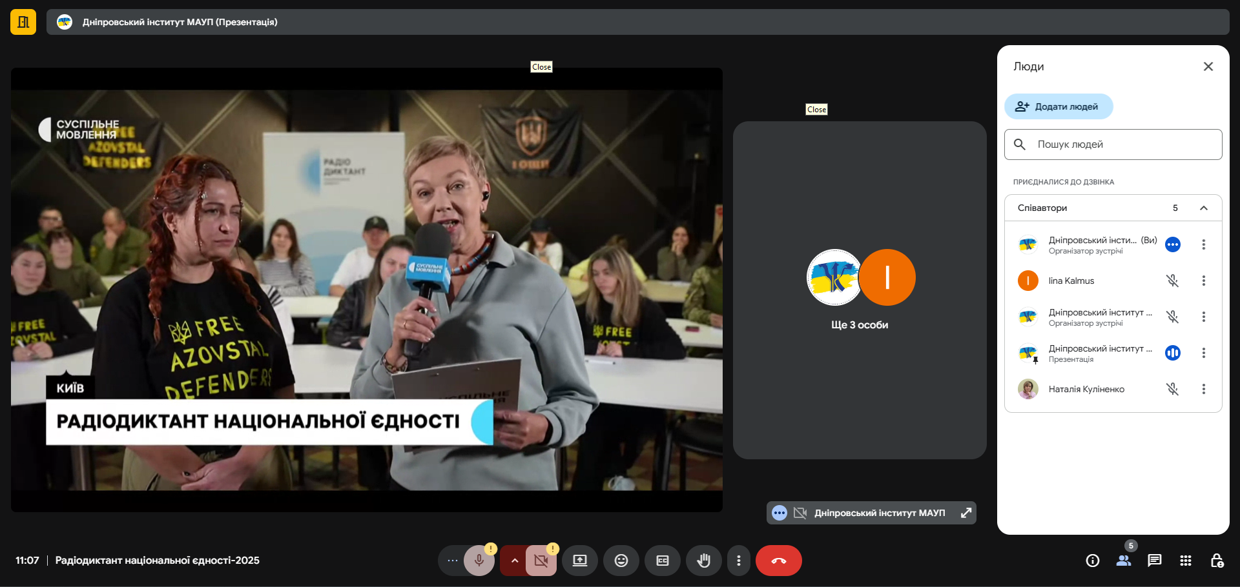Open the meeting details info icon
The image size is (1240, 587).
1092,561
